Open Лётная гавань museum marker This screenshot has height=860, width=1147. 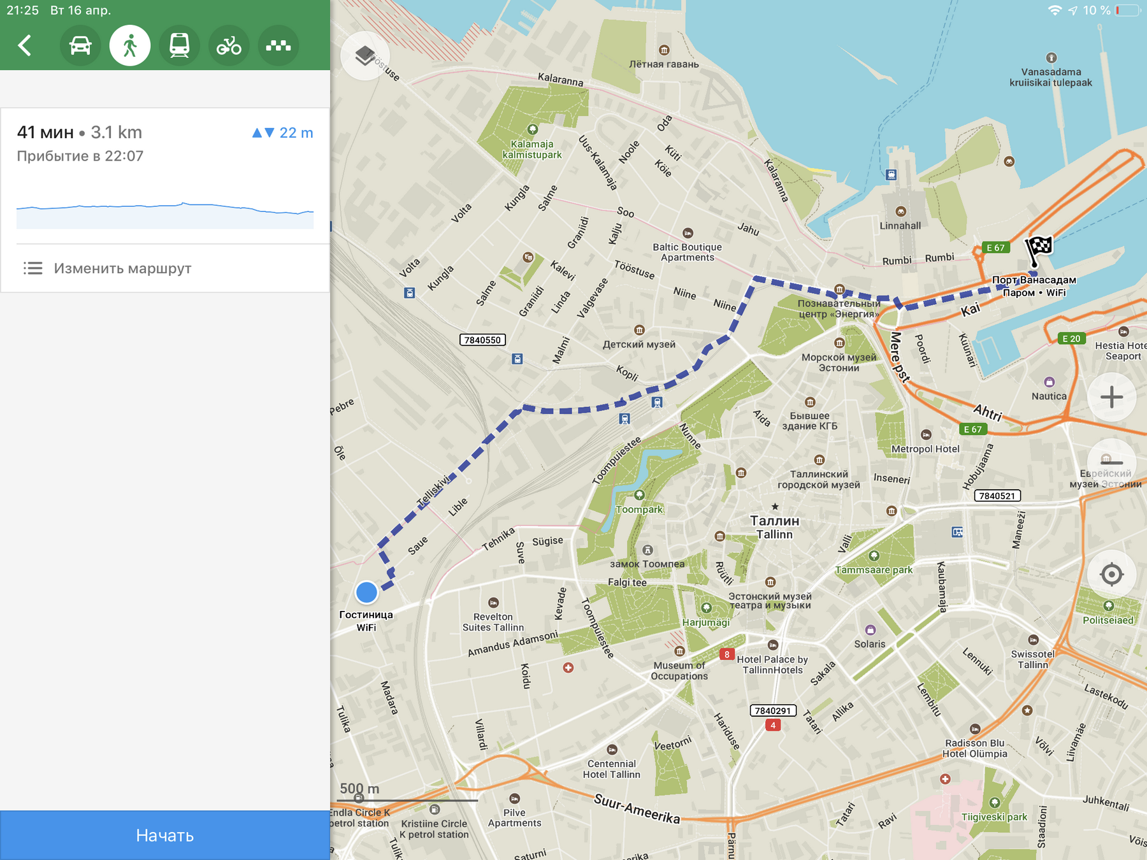664,50
